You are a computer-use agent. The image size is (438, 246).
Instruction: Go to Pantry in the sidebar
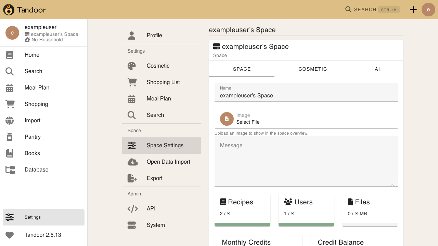[x=33, y=137]
